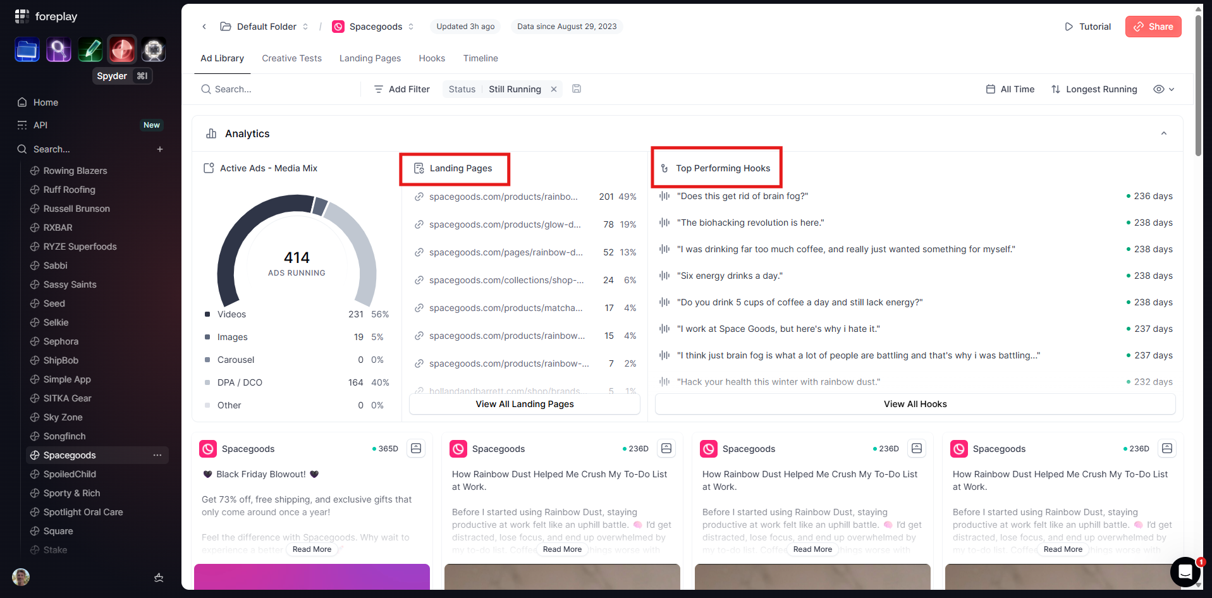This screenshot has height=598, width=1212.
Task: Click the DPA / DCO legend color square
Action: (x=207, y=382)
